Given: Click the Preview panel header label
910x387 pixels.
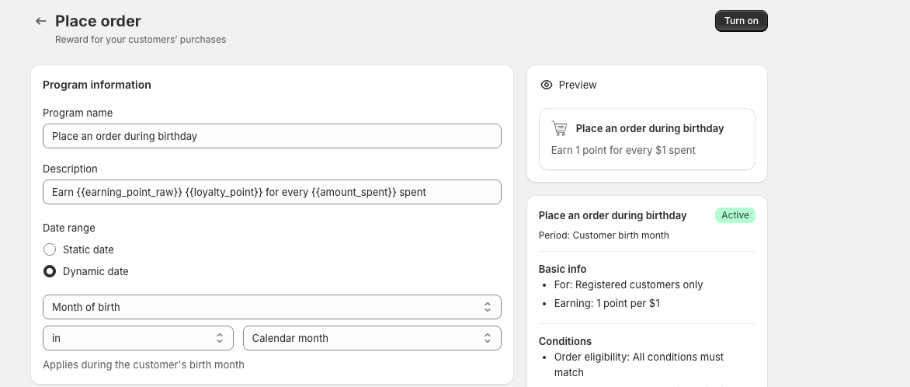Looking at the screenshot, I should point(578,85).
